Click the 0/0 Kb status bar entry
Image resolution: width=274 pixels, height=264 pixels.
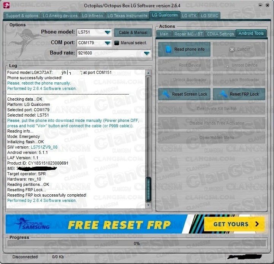coord(58,257)
